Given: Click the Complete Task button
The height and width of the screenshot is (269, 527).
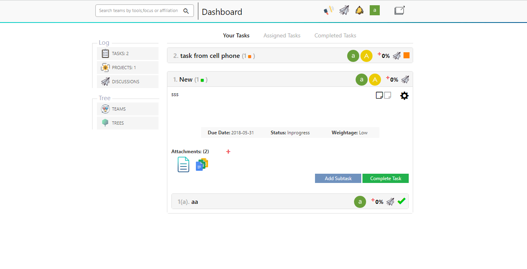Looking at the screenshot, I should click(385, 179).
